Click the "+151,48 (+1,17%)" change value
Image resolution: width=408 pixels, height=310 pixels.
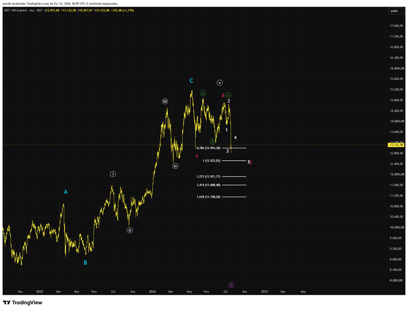[122, 11]
